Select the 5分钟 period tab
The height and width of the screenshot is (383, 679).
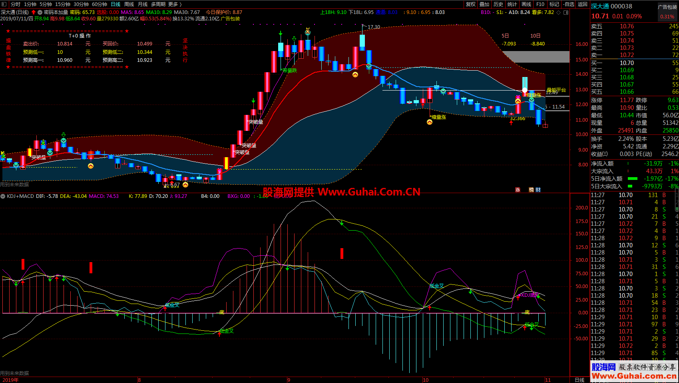coord(46,4)
